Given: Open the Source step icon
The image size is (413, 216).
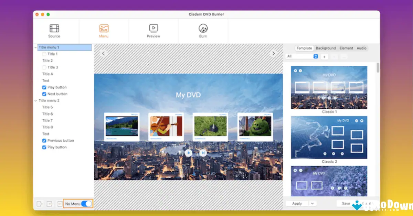Looking at the screenshot, I should click(54, 29).
